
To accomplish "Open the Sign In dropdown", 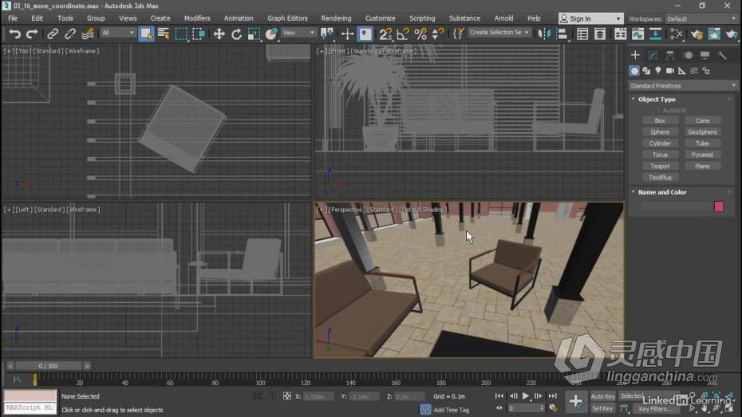I will [590, 18].
